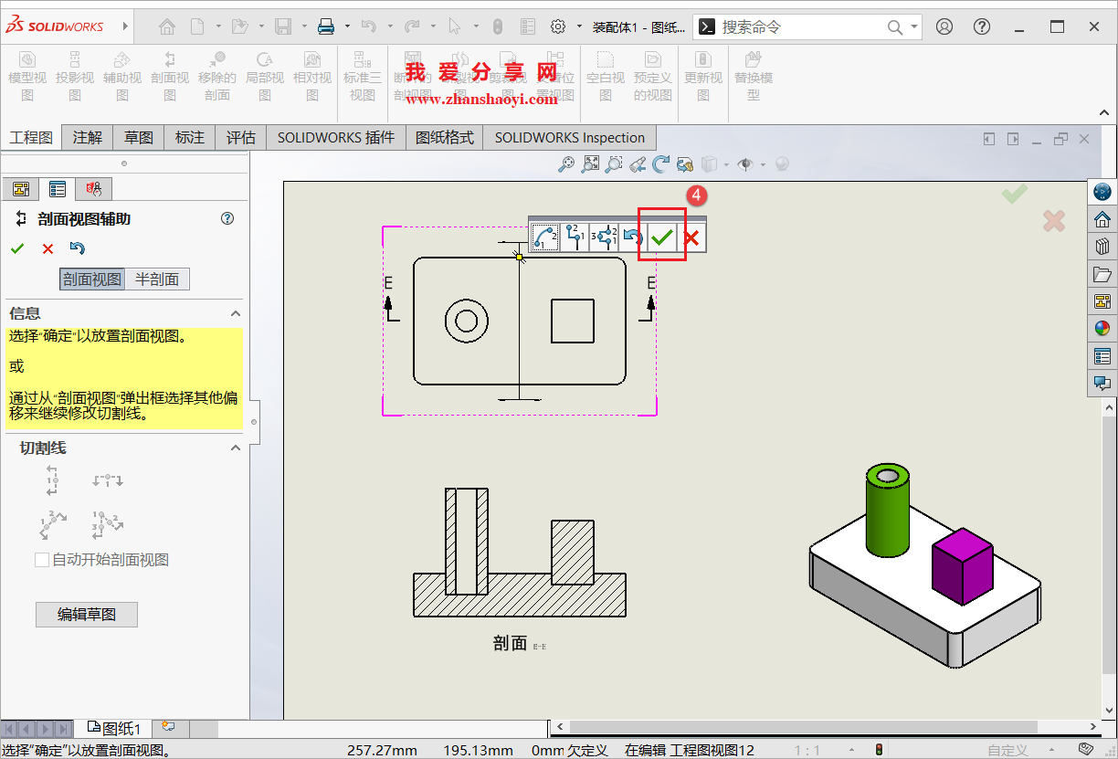Click the Rotate View icon

tap(660, 164)
